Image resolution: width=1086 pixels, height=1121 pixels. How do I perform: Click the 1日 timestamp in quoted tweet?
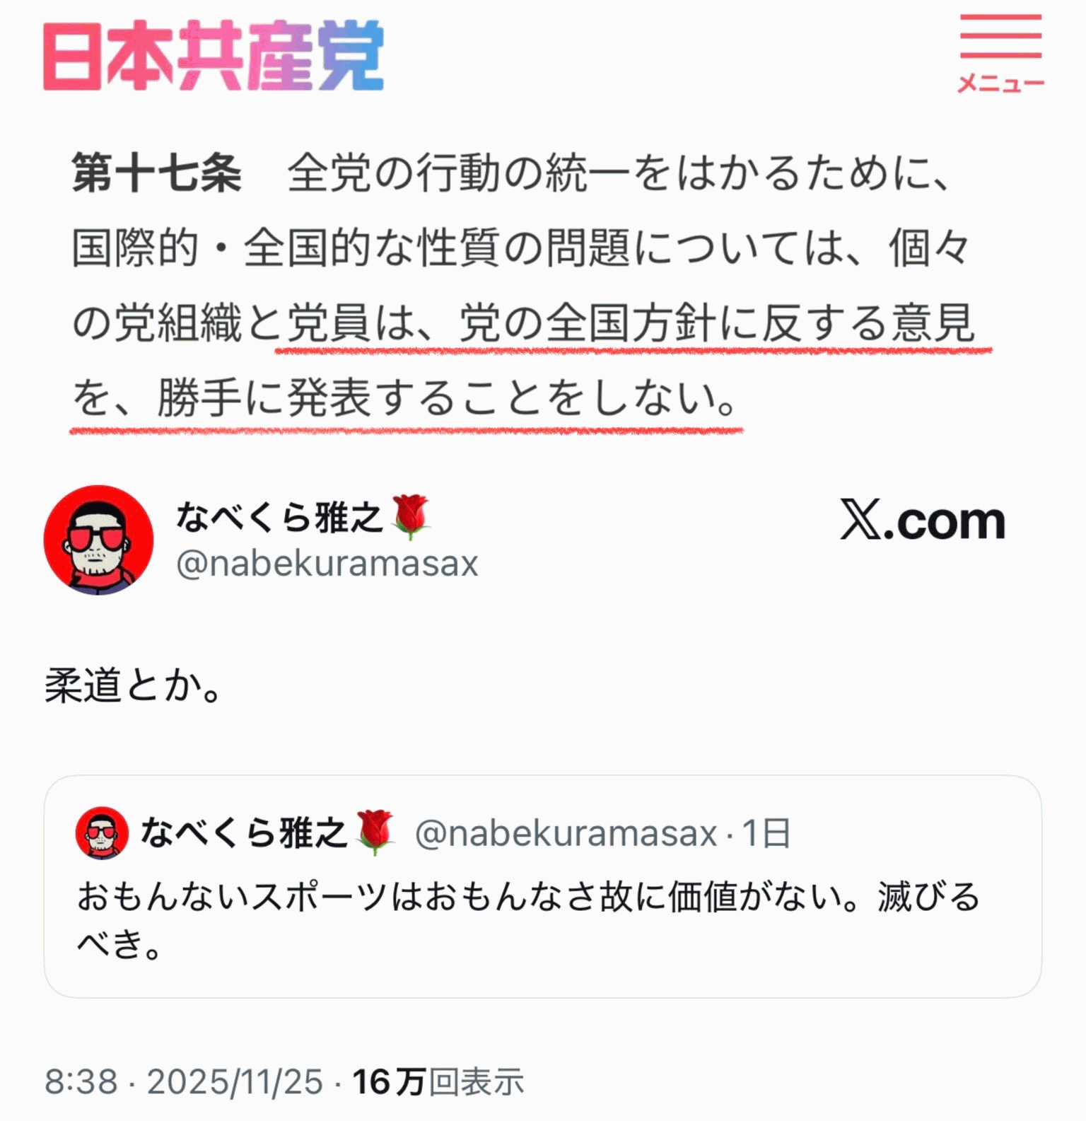(x=766, y=833)
